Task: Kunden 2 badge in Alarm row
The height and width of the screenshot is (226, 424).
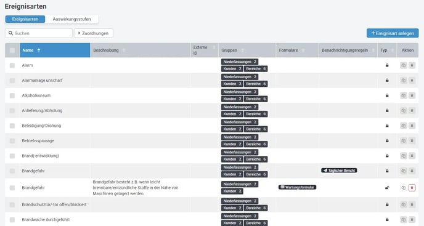Action: (232, 69)
